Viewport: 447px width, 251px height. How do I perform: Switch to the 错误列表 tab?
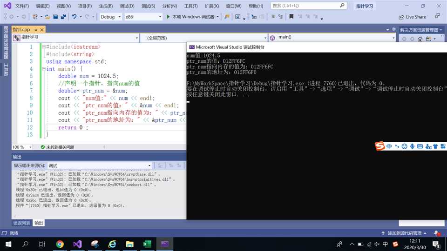pyautogui.click(x=22, y=223)
